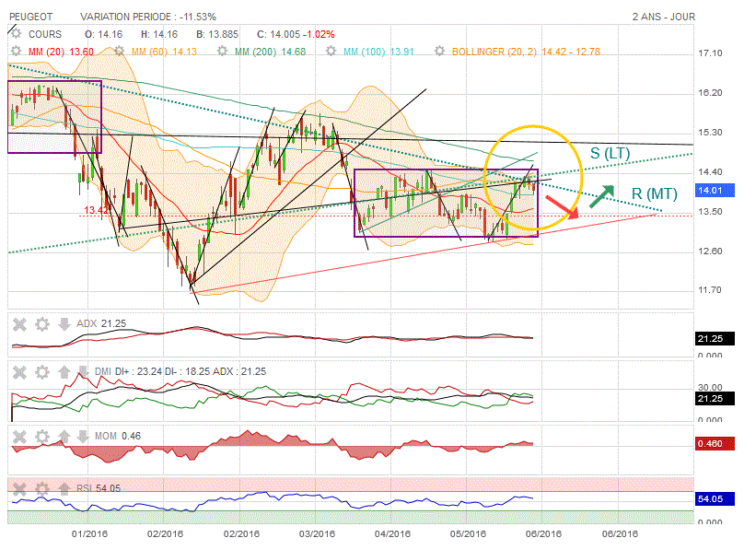Select the MM (60) 14.13 legend label

point(164,52)
